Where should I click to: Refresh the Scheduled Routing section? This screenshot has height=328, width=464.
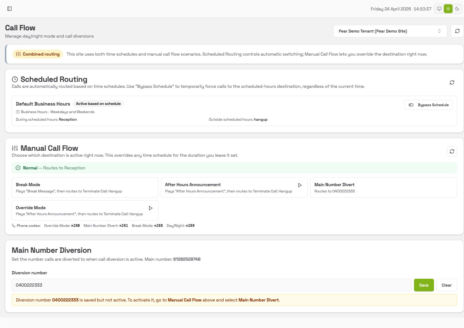pyautogui.click(x=452, y=82)
